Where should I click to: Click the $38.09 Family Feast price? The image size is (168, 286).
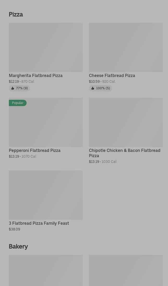tap(14, 229)
